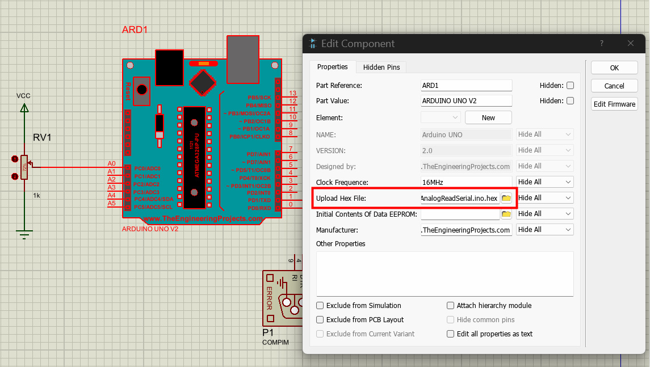This screenshot has height=367, width=650.
Task: Click the ground terminal symbol
Action: click(24, 234)
